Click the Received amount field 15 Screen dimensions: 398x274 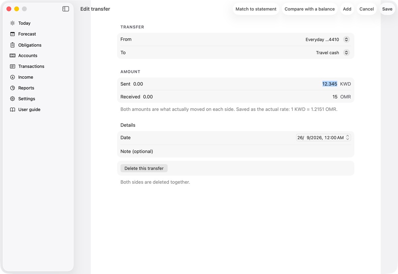point(335,97)
